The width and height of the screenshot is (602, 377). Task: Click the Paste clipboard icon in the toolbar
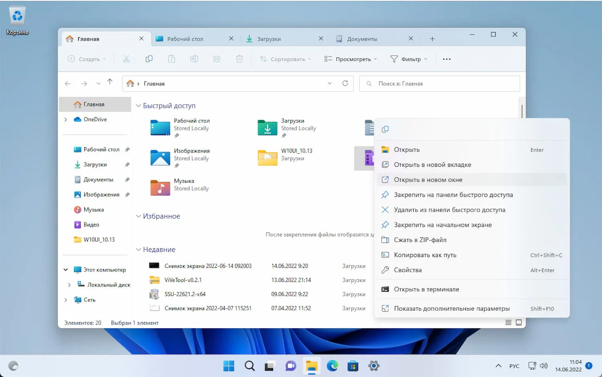click(171, 59)
